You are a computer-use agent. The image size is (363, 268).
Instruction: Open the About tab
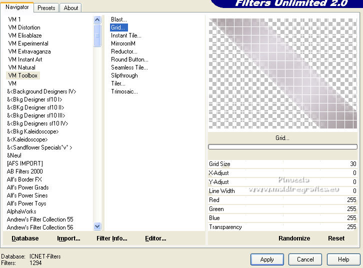(71, 8)
